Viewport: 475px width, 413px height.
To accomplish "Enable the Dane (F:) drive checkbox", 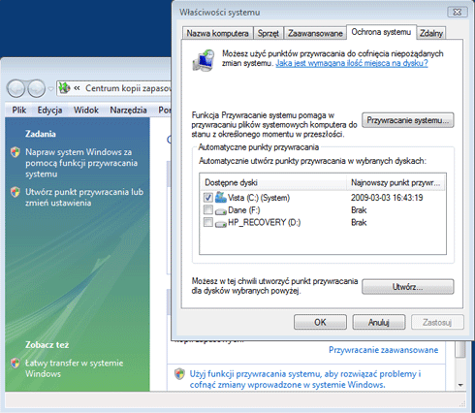I will point(208,209).
